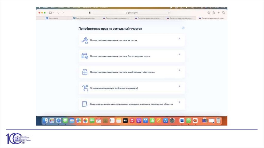Open Mail app in the dock
This screenshot has width=264, height=148.
point(72,121)
